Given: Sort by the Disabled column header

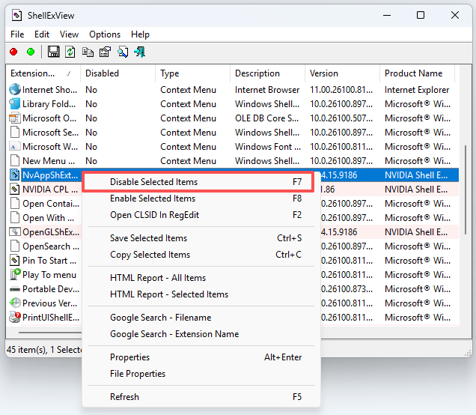Looking at the screenshot, I should point(118,73).
